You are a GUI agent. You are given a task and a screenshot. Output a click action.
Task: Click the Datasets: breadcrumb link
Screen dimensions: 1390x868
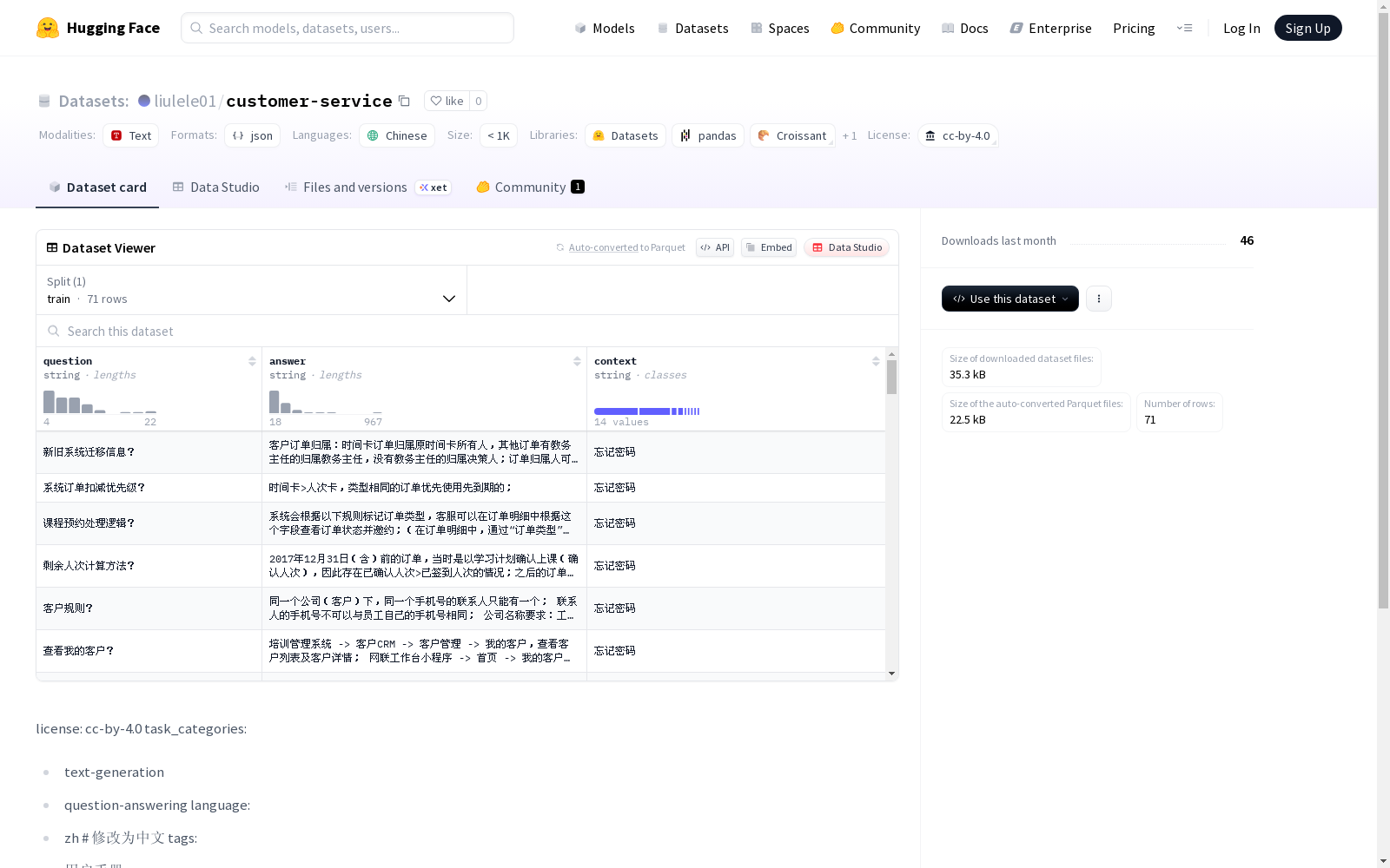[94, 101]
